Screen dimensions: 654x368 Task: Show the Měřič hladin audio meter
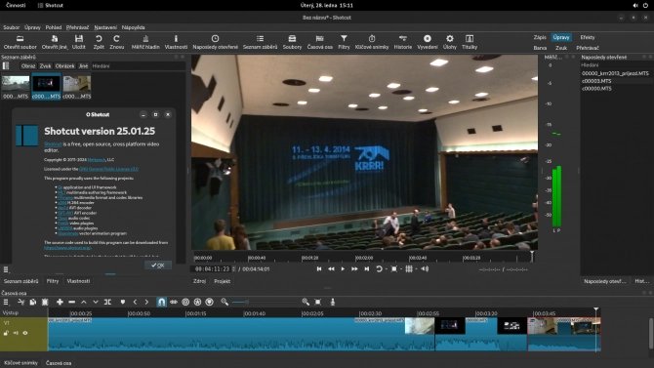tap(145, 42)
